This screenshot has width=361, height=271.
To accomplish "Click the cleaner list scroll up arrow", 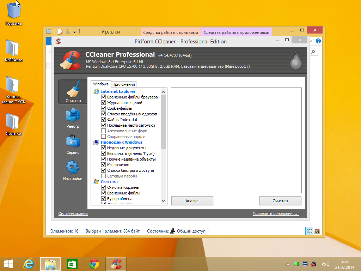I will point(164,92).
